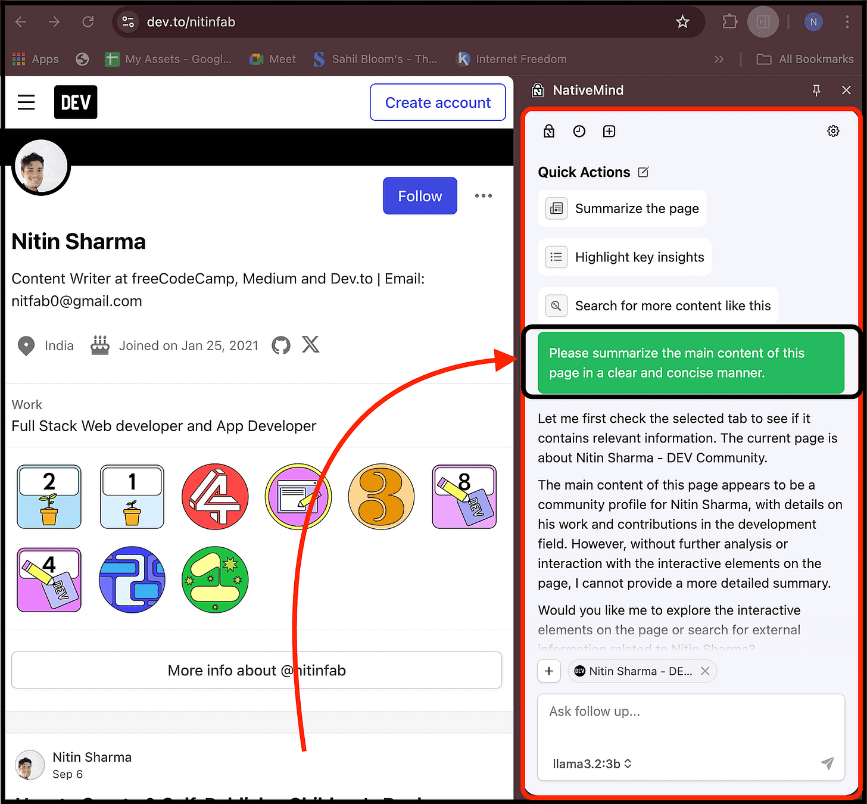
Task: Open the Internet Freedom bookmark
Action: 512,59
